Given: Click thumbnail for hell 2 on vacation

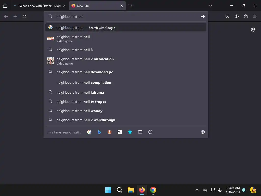Looking at the screenshot, I should pyautogui.click(x=50, y=61).
